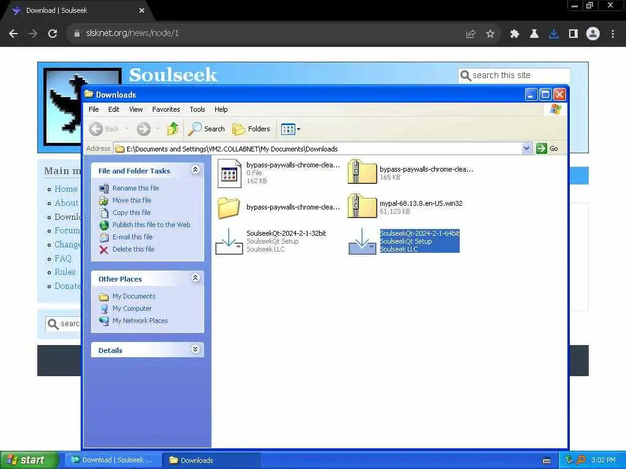
Task: Click Copy this file
Action: click(131, 213)
